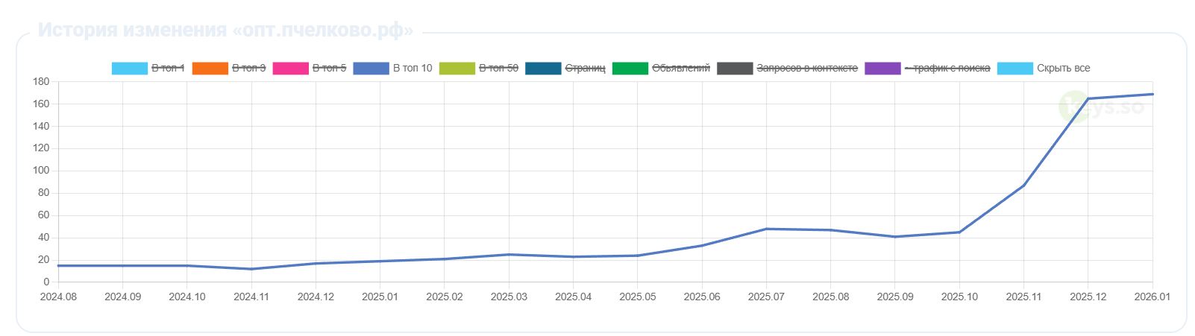Click the keys.so watermark logo

pyautogui.click(x=1102, y=107)
